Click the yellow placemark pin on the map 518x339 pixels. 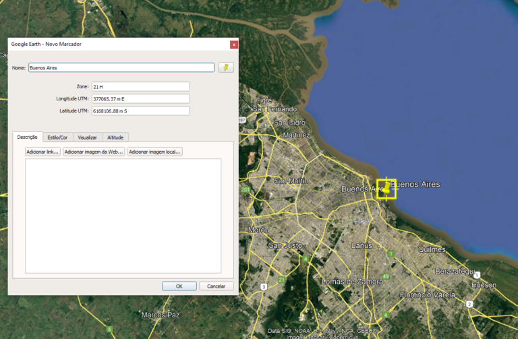pyautogui.click(x=385, y=188)
